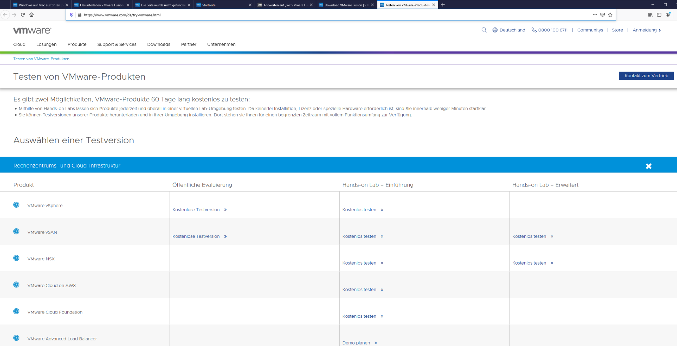Open the Cloud navigation menu

point(19,44)
